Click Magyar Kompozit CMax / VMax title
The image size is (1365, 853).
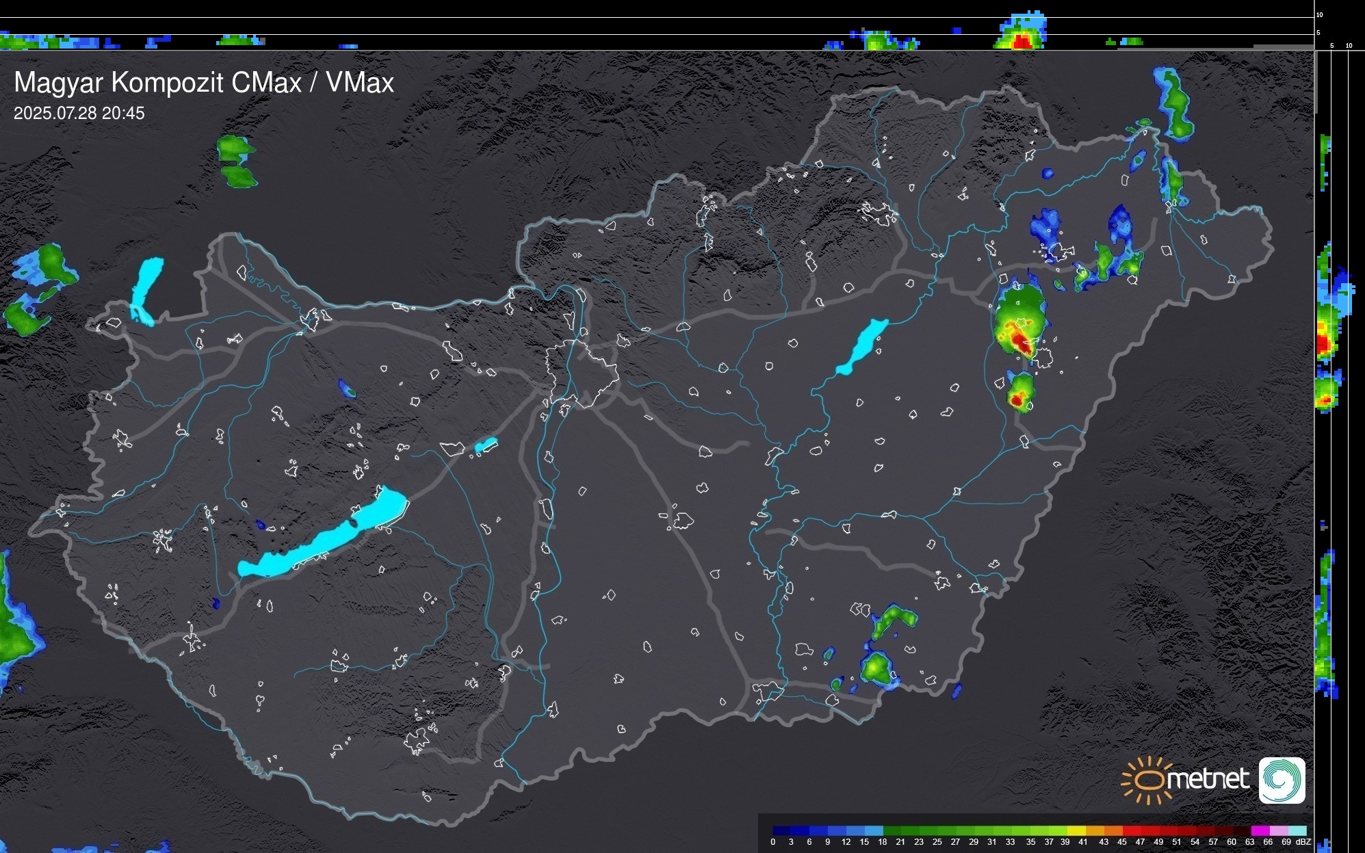[204, 83]
